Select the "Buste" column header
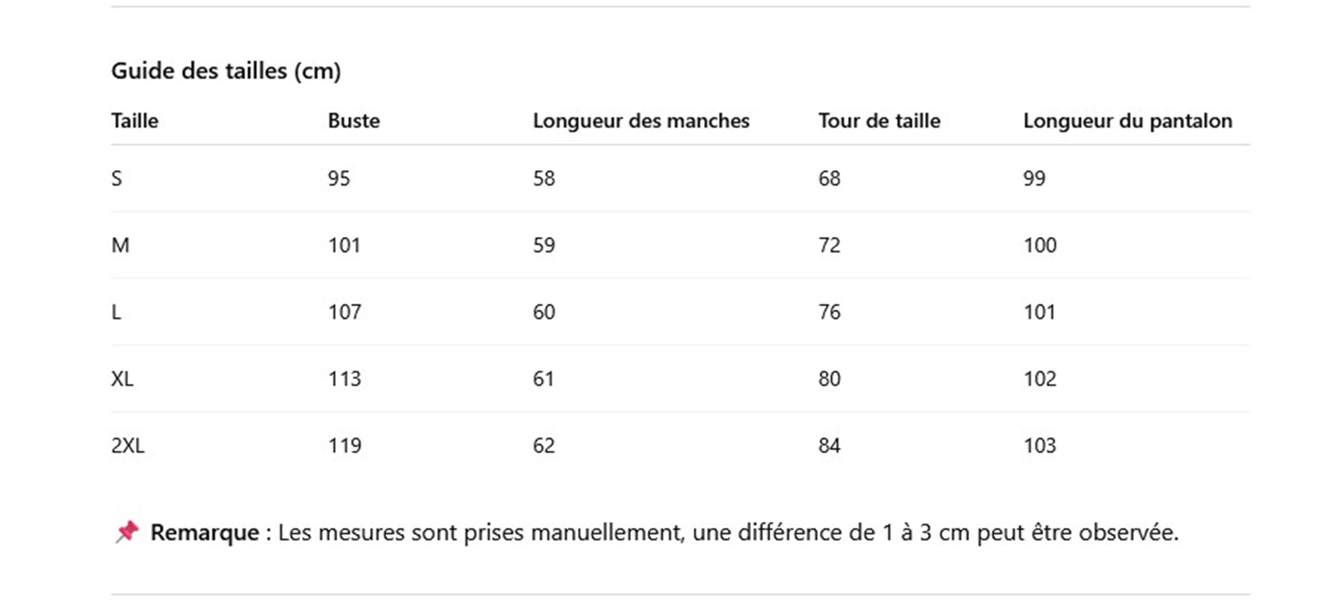1332x610 pixels. [x=354, y=121]
